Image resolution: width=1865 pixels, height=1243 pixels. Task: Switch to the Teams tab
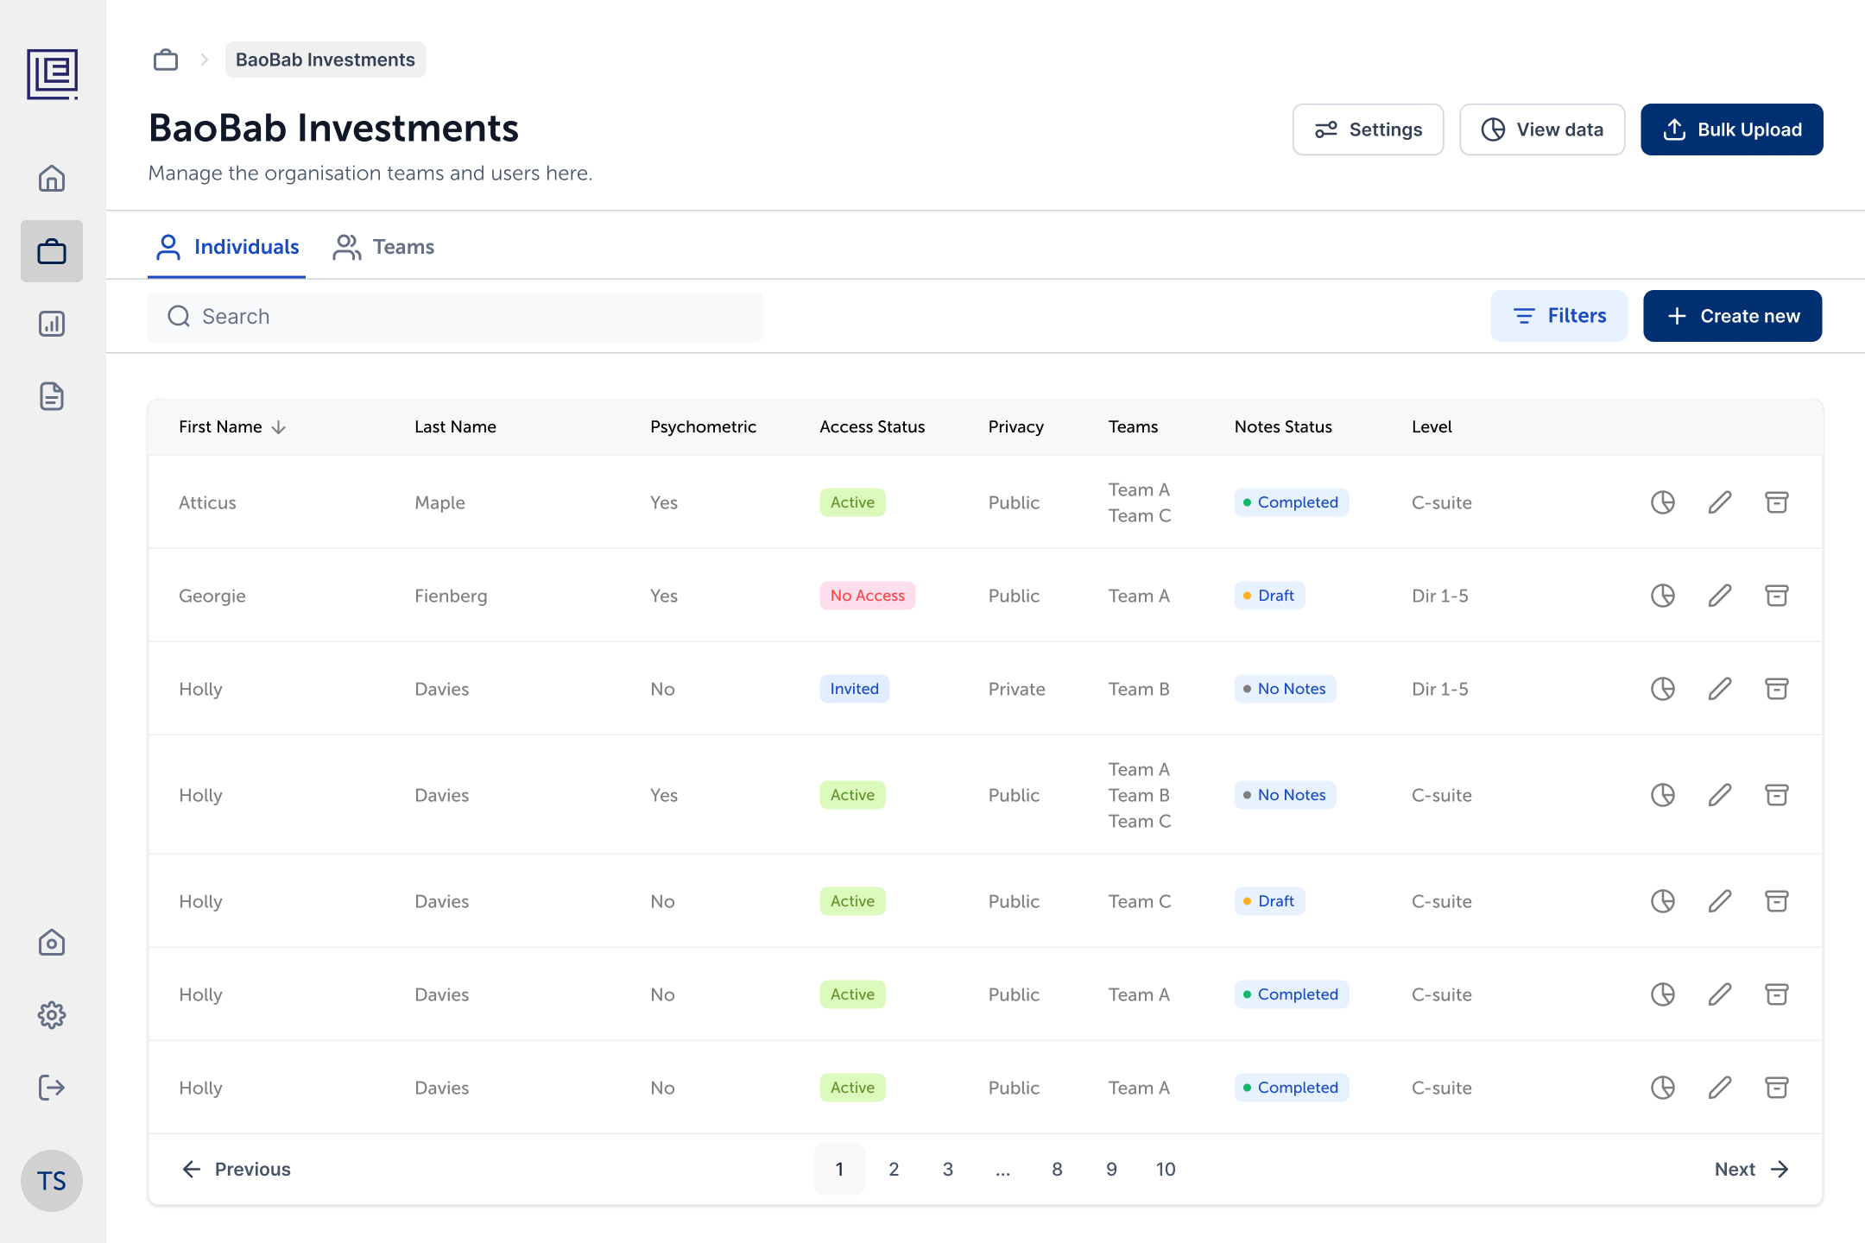(x=383, y=247)
